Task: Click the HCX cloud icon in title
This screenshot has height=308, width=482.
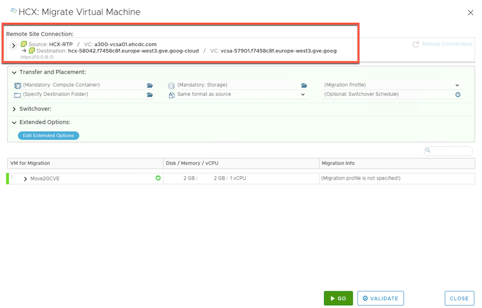Action: (14, 11)
